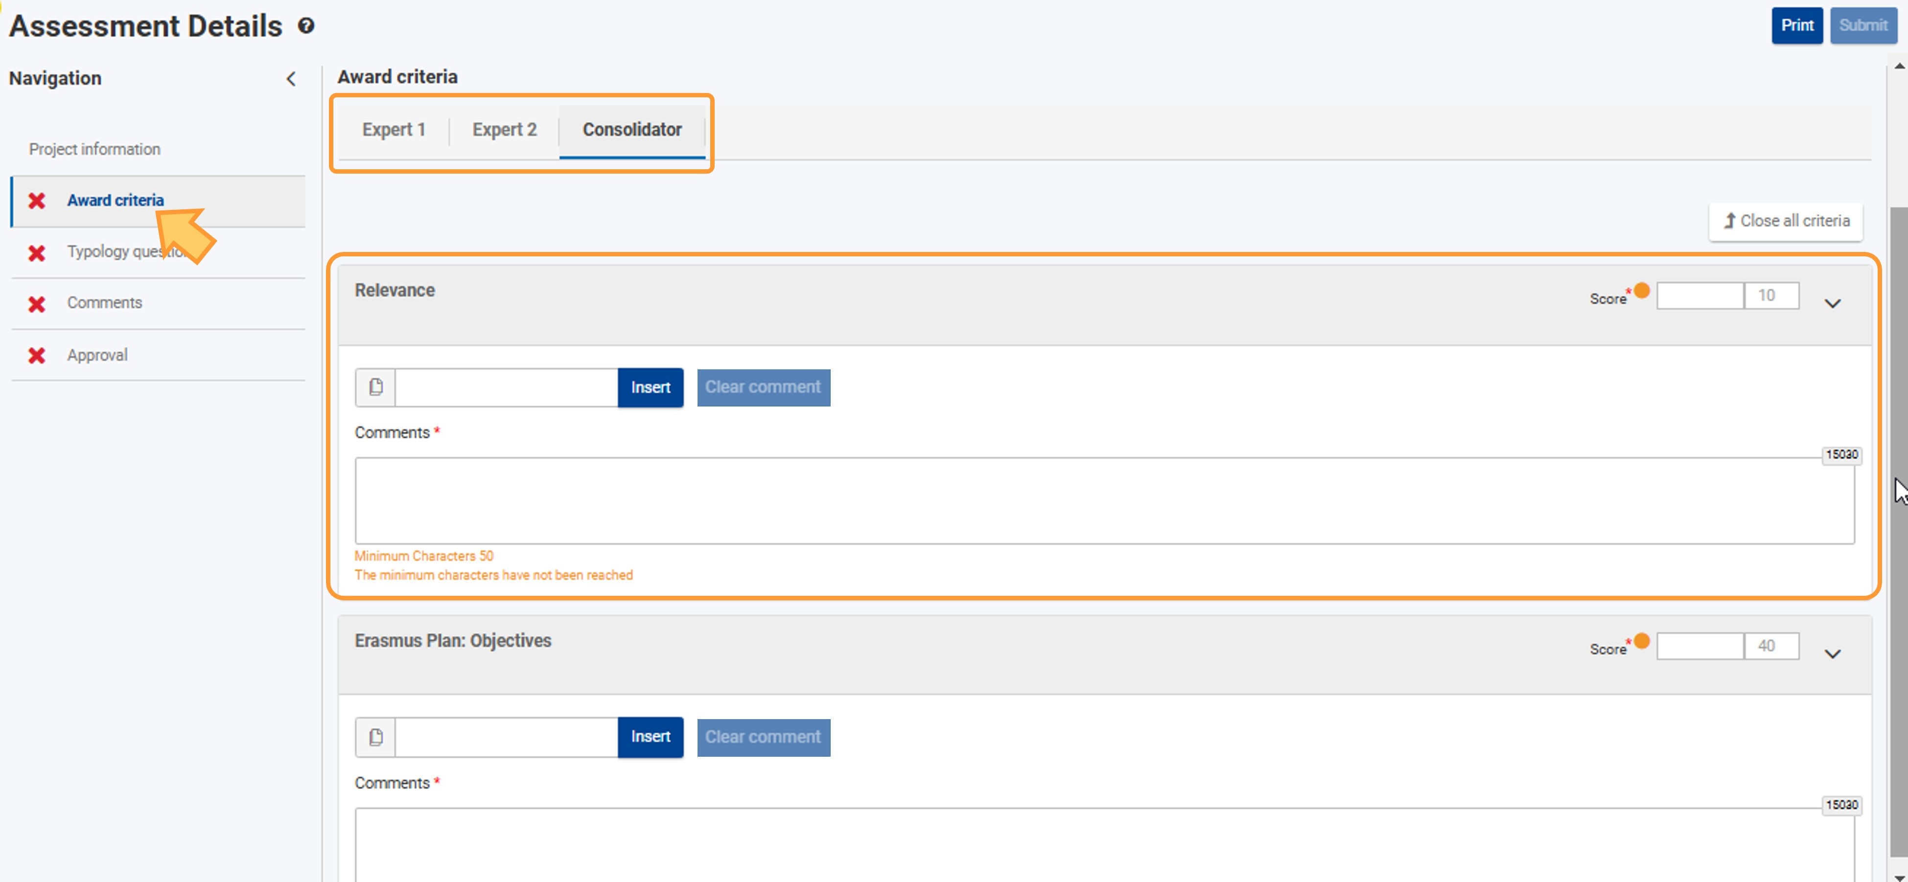Close all criteria sections
The width and height of the screenshot is (1908, 882).
1786,221
